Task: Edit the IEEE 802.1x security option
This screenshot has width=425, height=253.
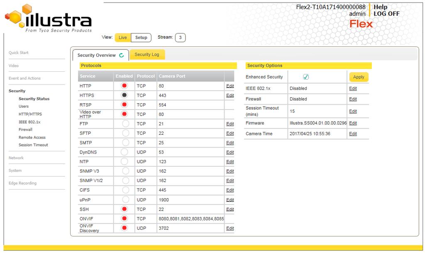Action: click(x=353, y=89)
